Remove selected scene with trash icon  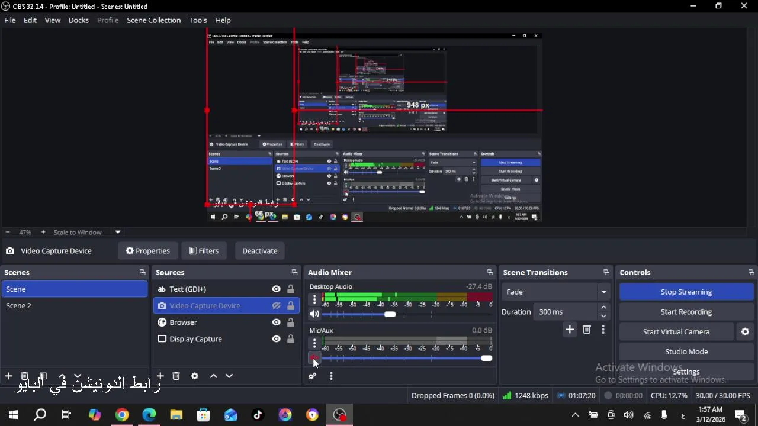[25, 376]
